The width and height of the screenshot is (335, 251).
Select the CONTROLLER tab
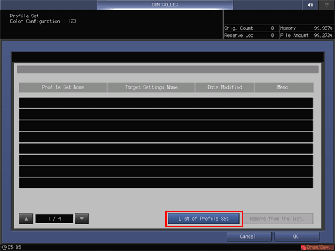165,5
